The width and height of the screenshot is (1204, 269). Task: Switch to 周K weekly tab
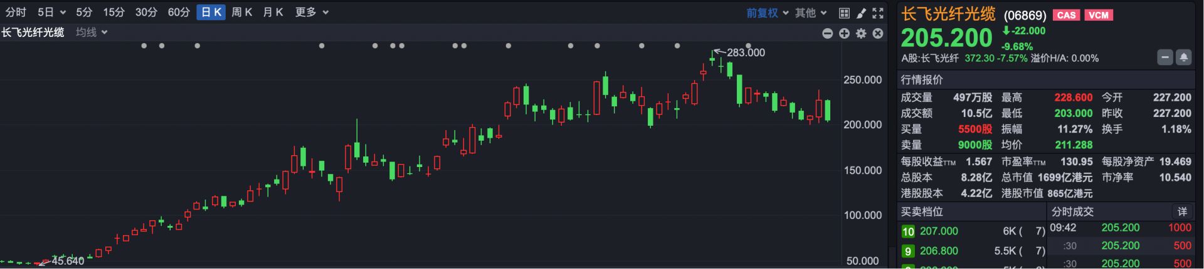(x=242, y=13)
